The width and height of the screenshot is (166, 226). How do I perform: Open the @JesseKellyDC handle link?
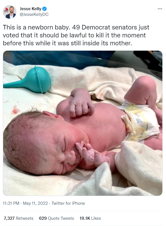34,14
